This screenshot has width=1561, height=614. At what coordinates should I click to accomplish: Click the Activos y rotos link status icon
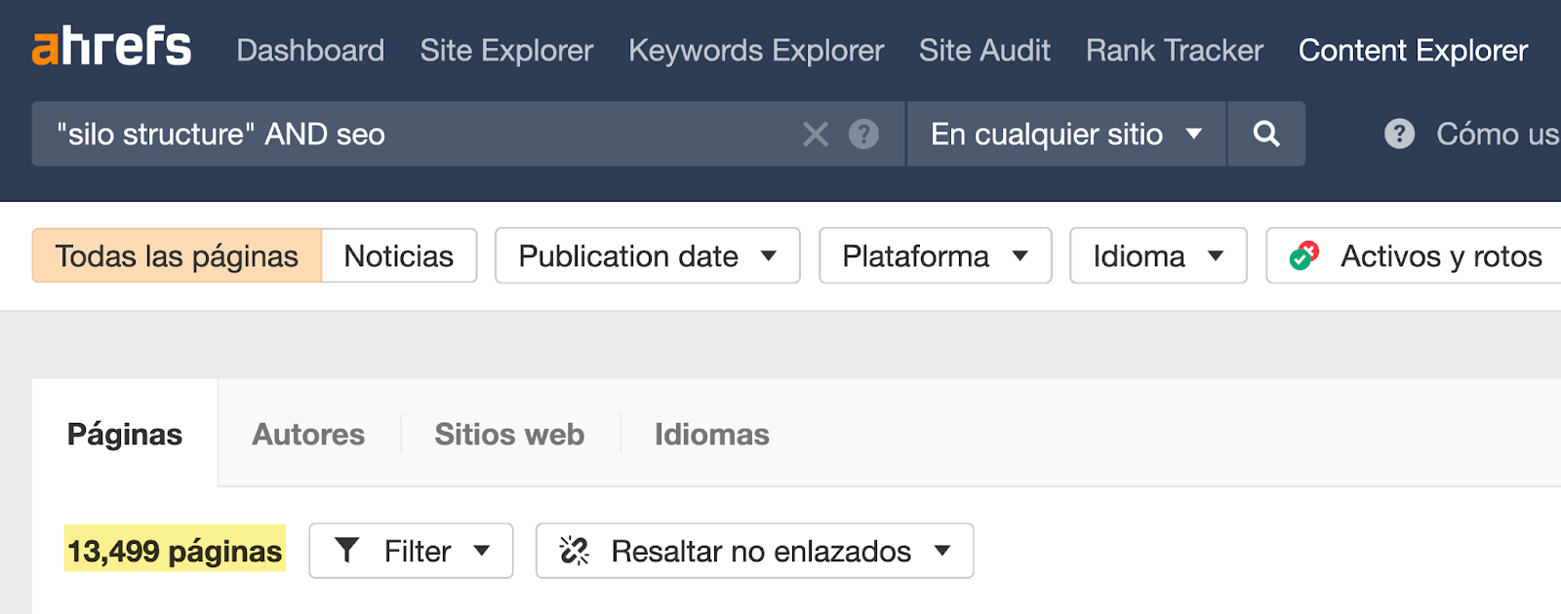pyautogui.click(x=1303, y=255)
